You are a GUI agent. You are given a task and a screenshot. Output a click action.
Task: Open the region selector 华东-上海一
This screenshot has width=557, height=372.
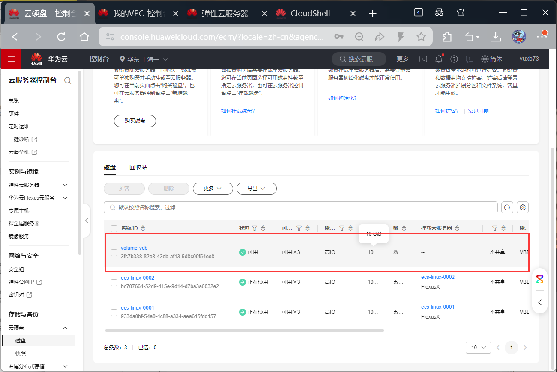pyautogui.click(x=144, y=59)
